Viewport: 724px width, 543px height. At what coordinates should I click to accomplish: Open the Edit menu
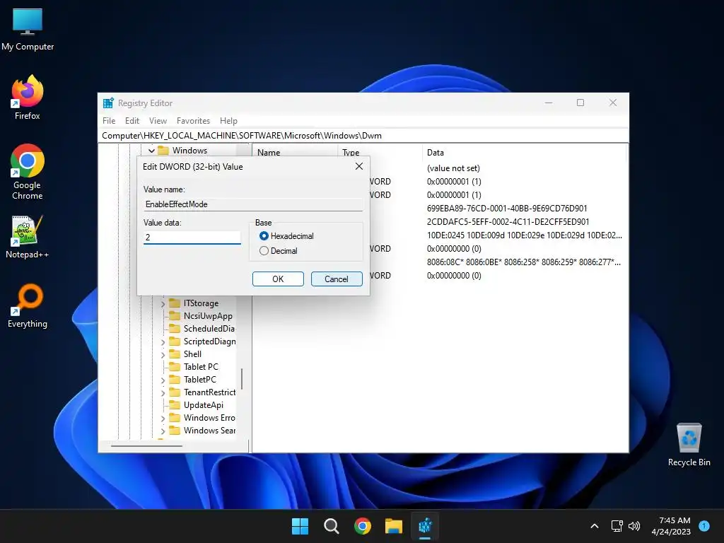[x=132, y=120]
